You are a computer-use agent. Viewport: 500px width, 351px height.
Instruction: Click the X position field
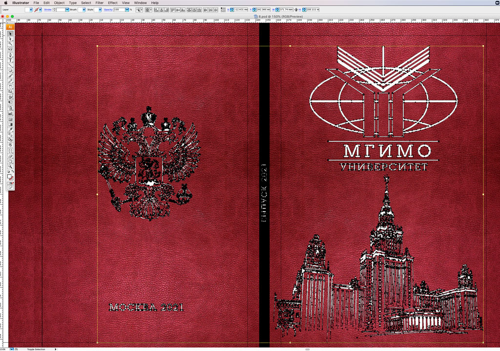pyautogui.click(x=241, y=10)
